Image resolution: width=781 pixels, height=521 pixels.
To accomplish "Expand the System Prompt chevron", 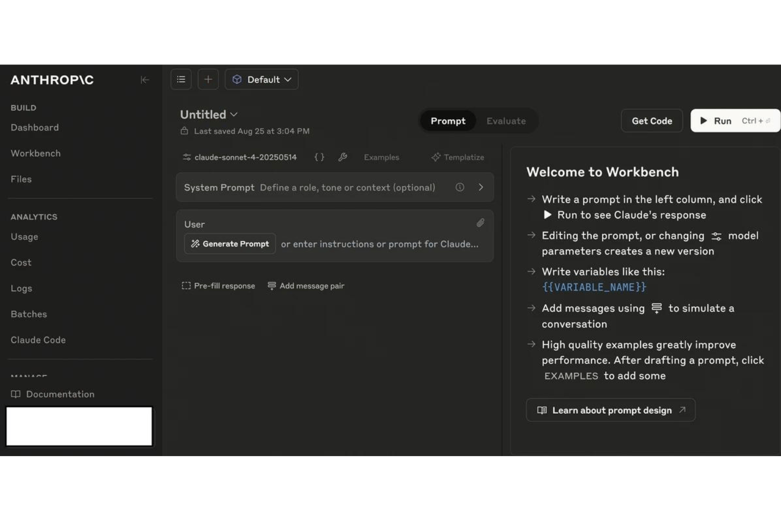I will coord(481,187).
